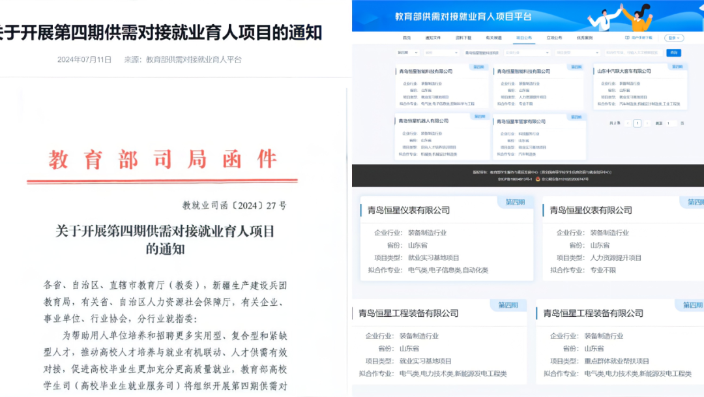Select page 1 in pagination

coord(637,123)
